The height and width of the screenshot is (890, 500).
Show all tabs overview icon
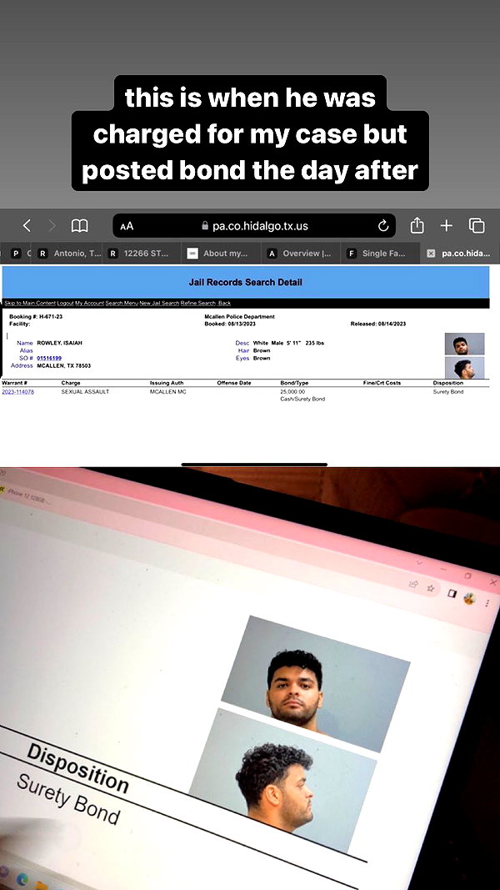pos(477,226)
